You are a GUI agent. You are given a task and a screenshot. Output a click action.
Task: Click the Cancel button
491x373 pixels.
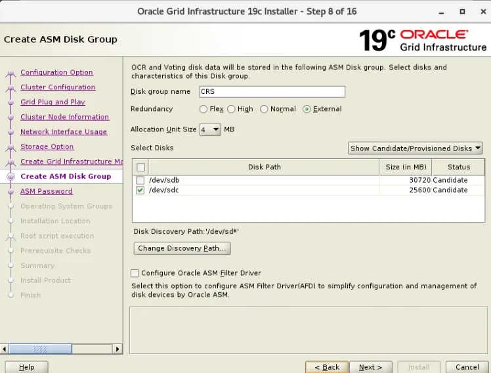point(467,367)
